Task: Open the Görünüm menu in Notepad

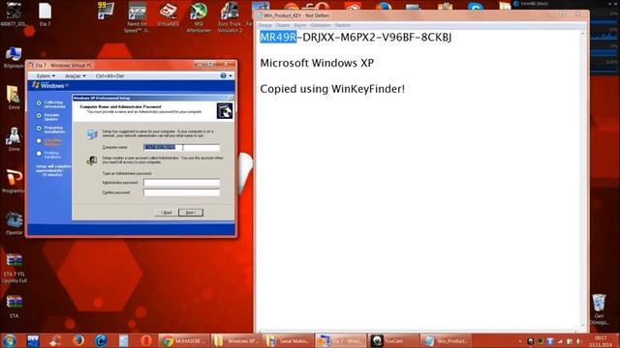Action: click(321, 25)
